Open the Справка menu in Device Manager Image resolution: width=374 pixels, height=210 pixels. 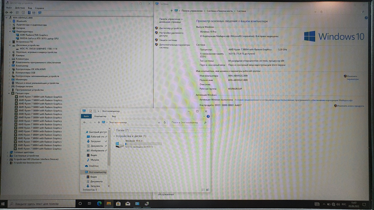tap(39, 8)
